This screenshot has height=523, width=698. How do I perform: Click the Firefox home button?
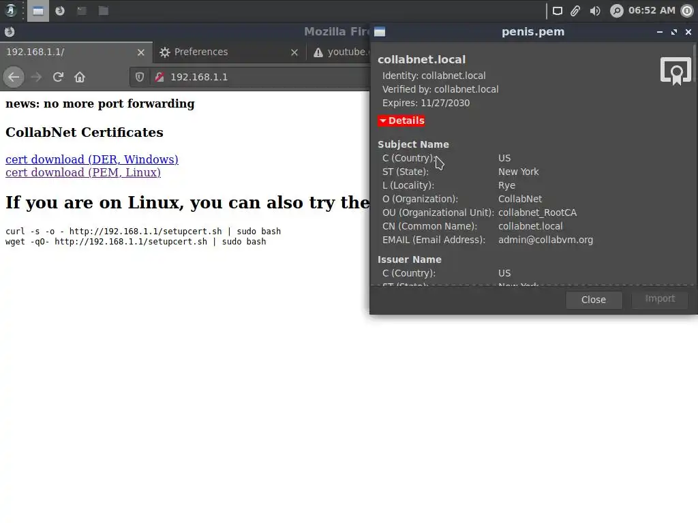point(80,78)
